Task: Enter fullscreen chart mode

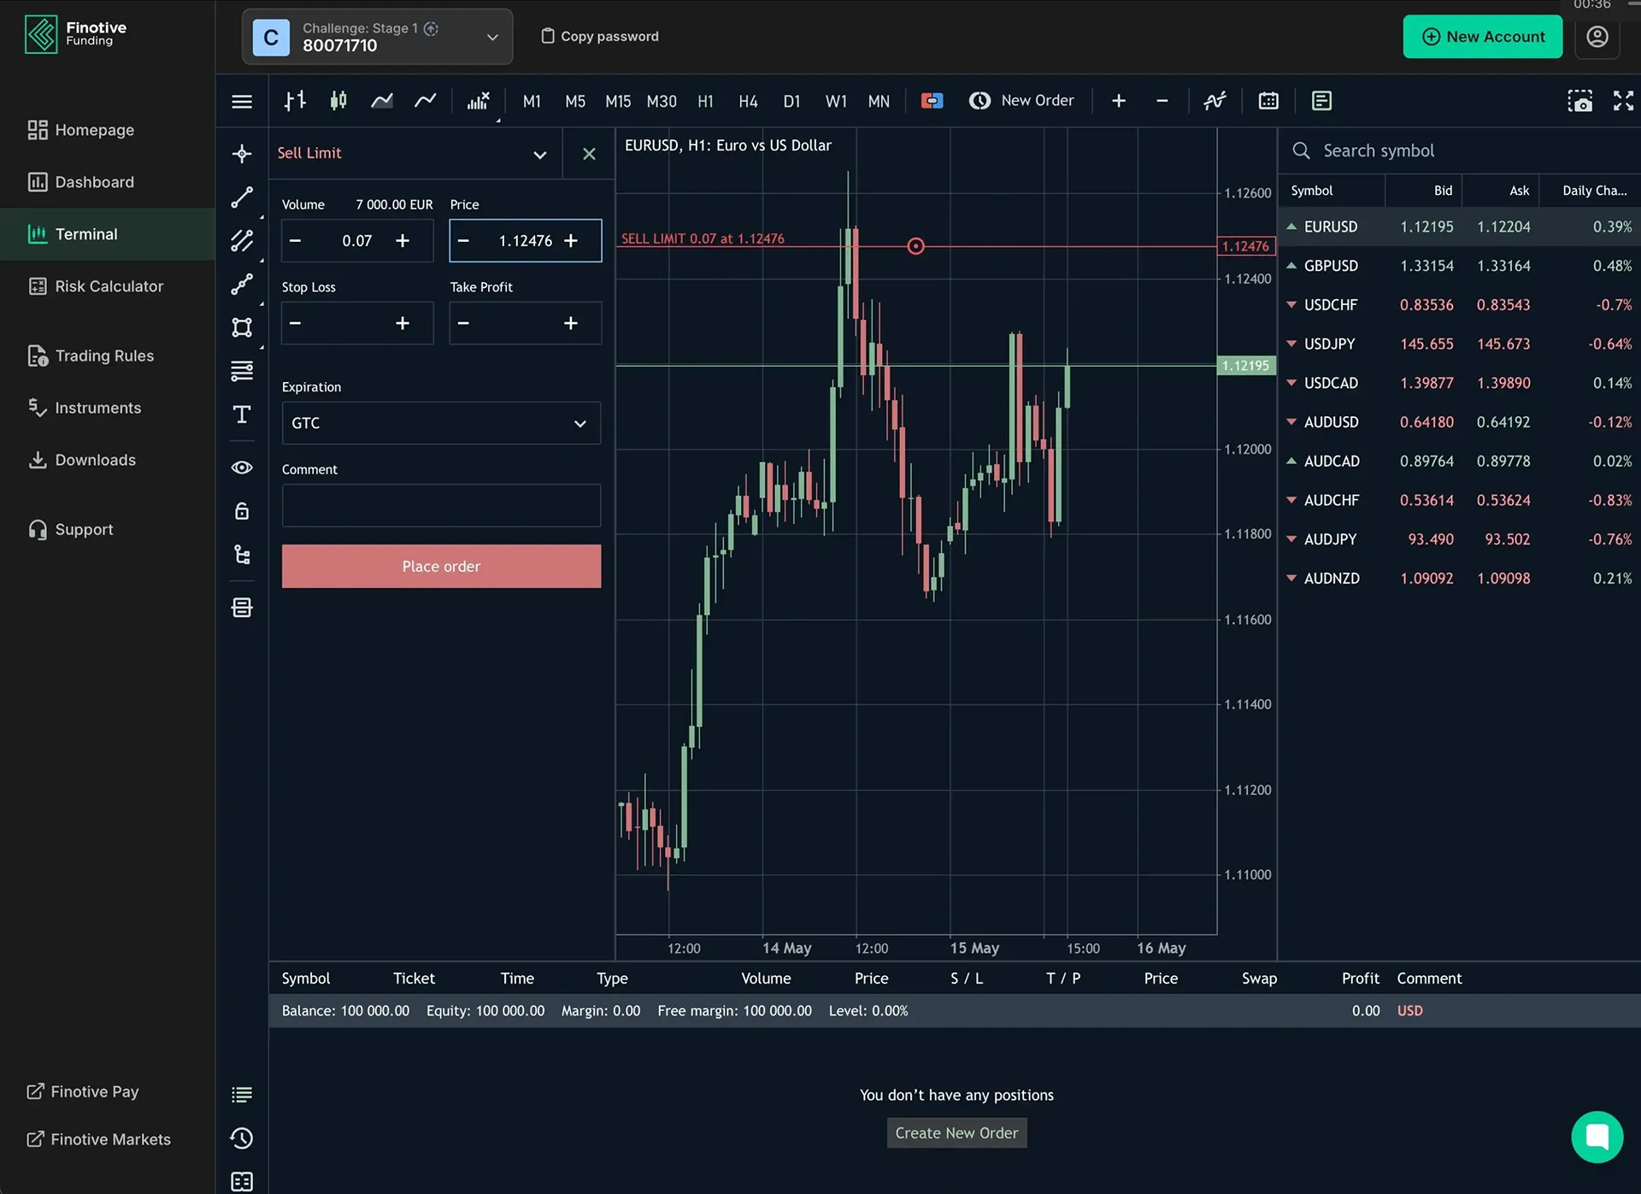Action: (1622, 101)
